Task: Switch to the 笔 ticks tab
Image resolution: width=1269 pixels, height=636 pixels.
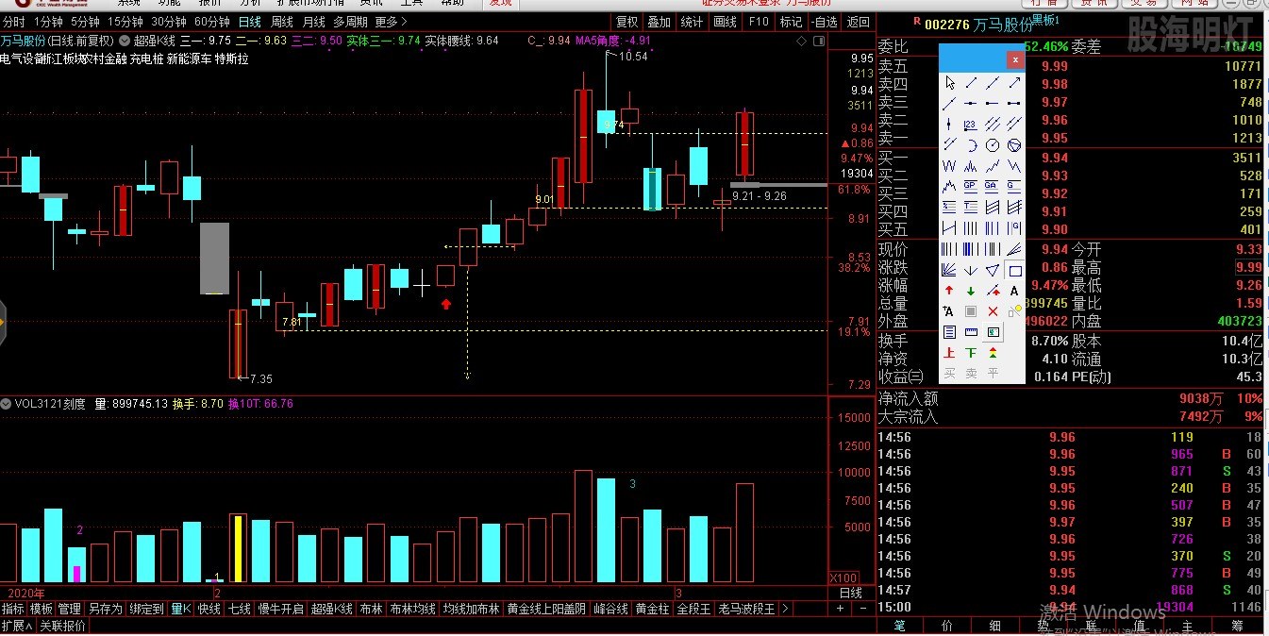Action: (x=900, y=625)
